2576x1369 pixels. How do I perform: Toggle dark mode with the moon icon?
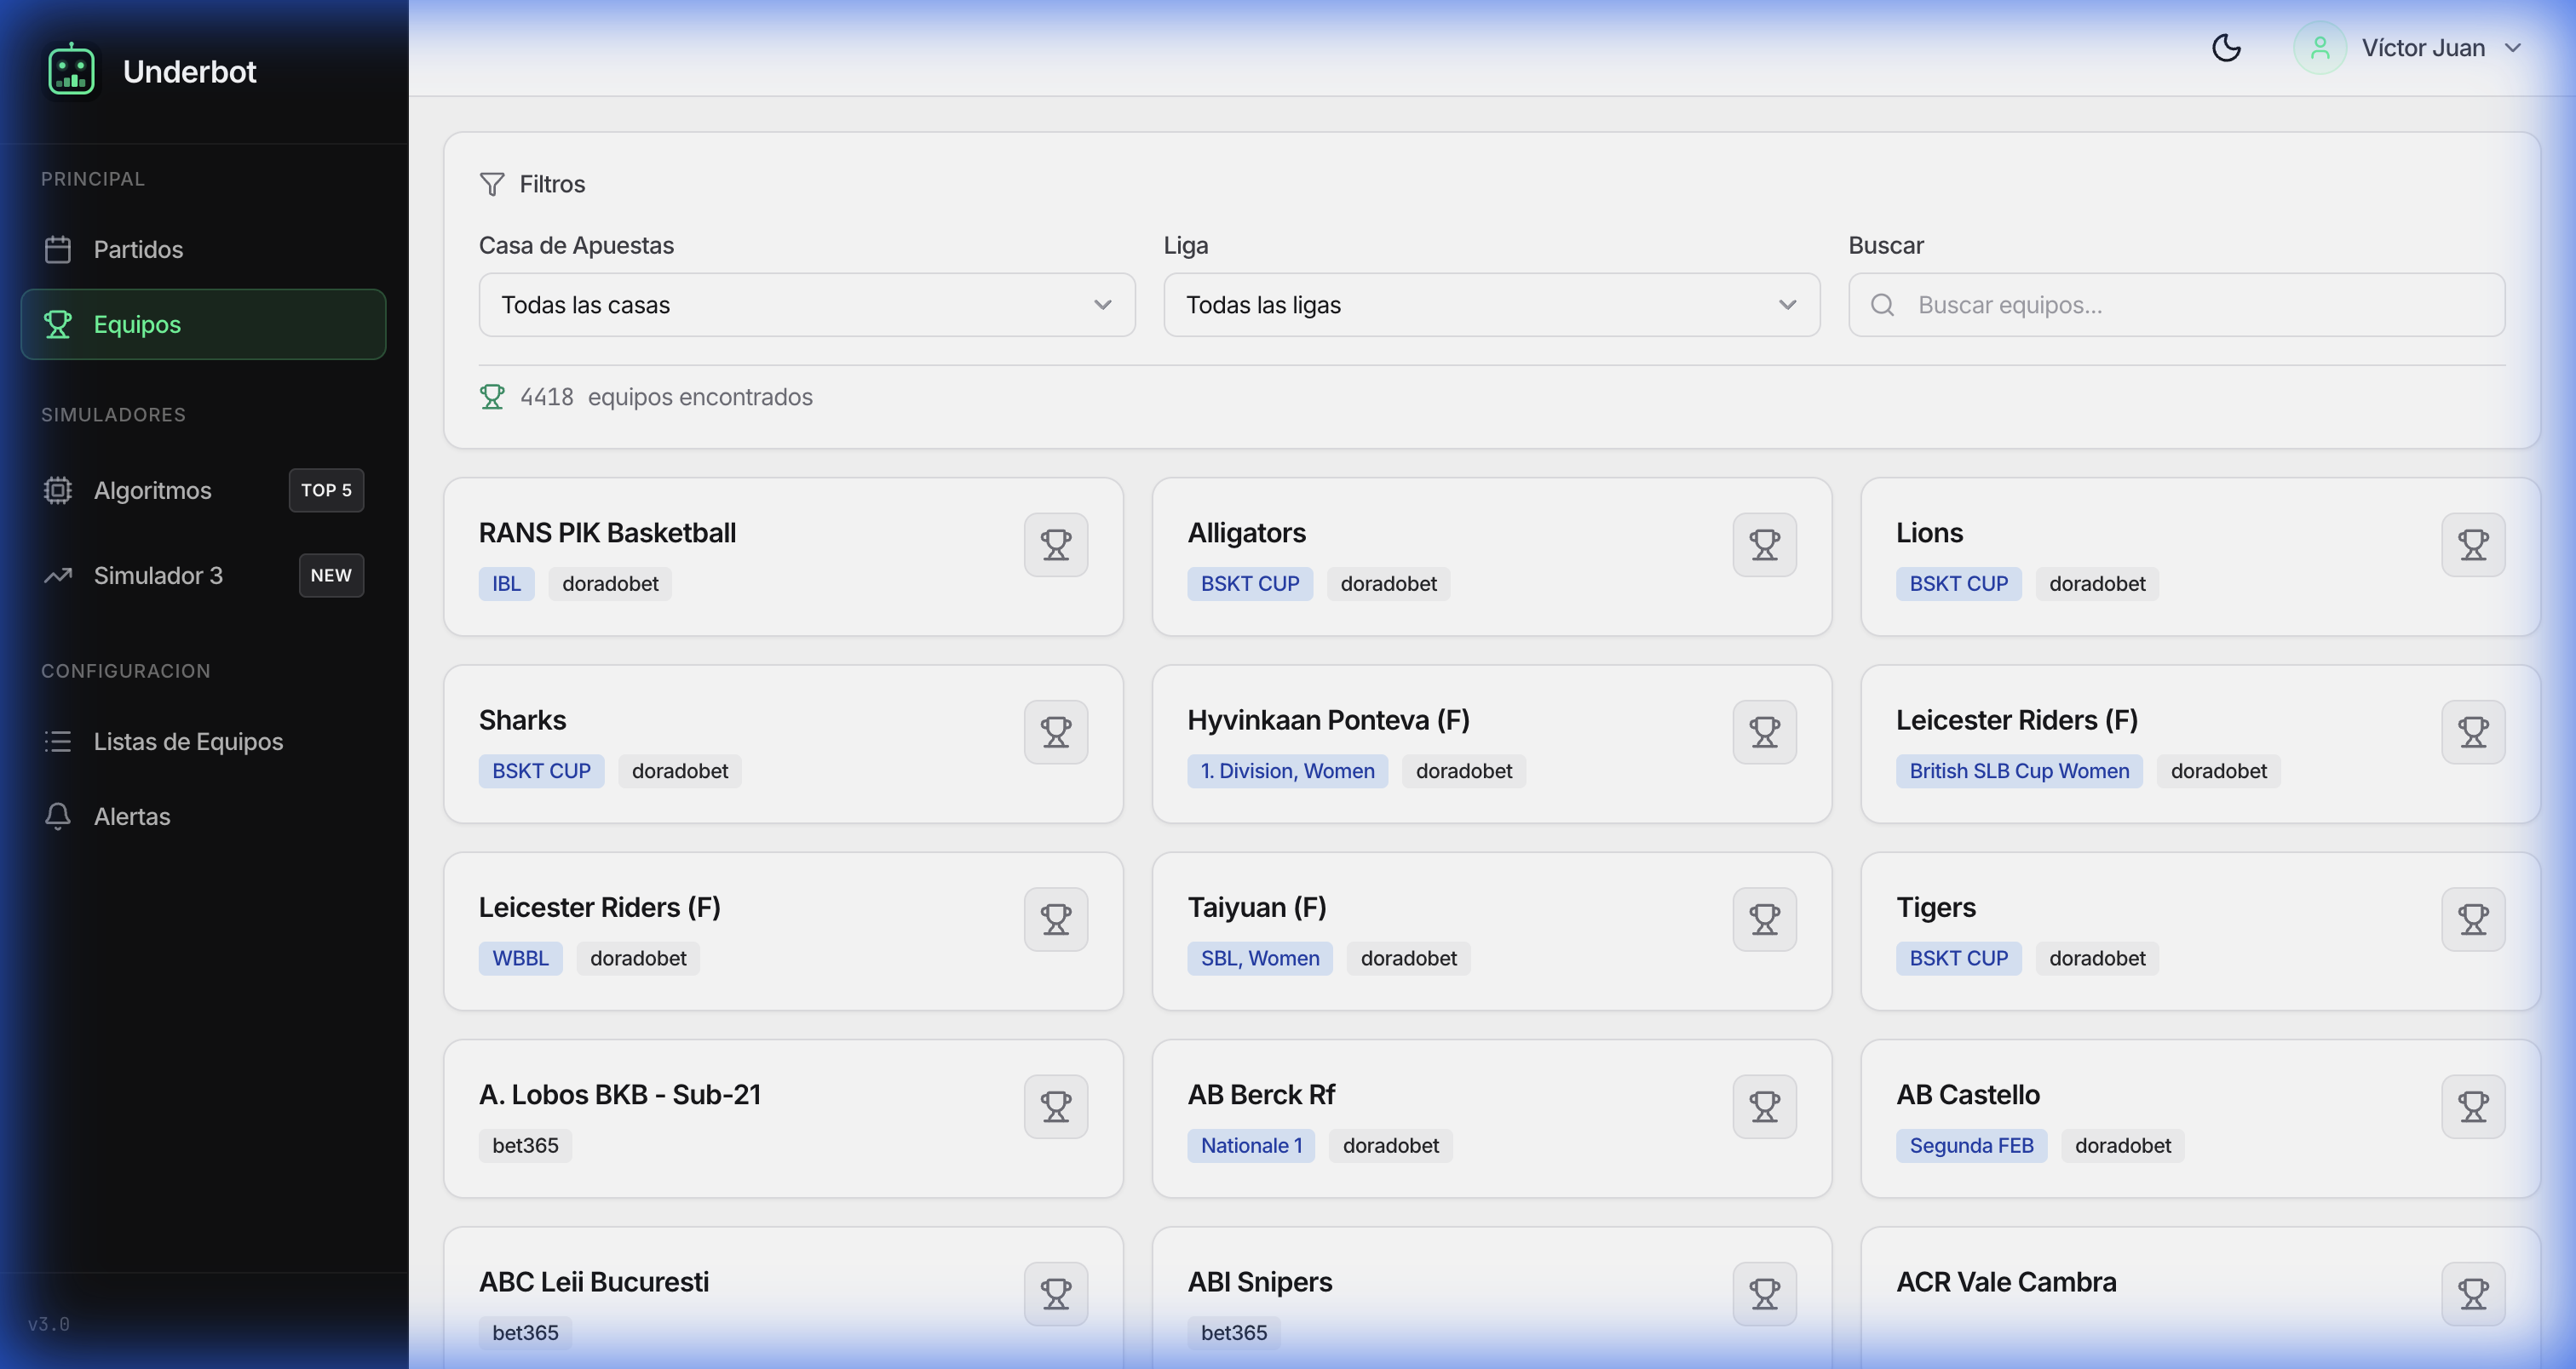pyautogui.click(x=2226, y=47)
